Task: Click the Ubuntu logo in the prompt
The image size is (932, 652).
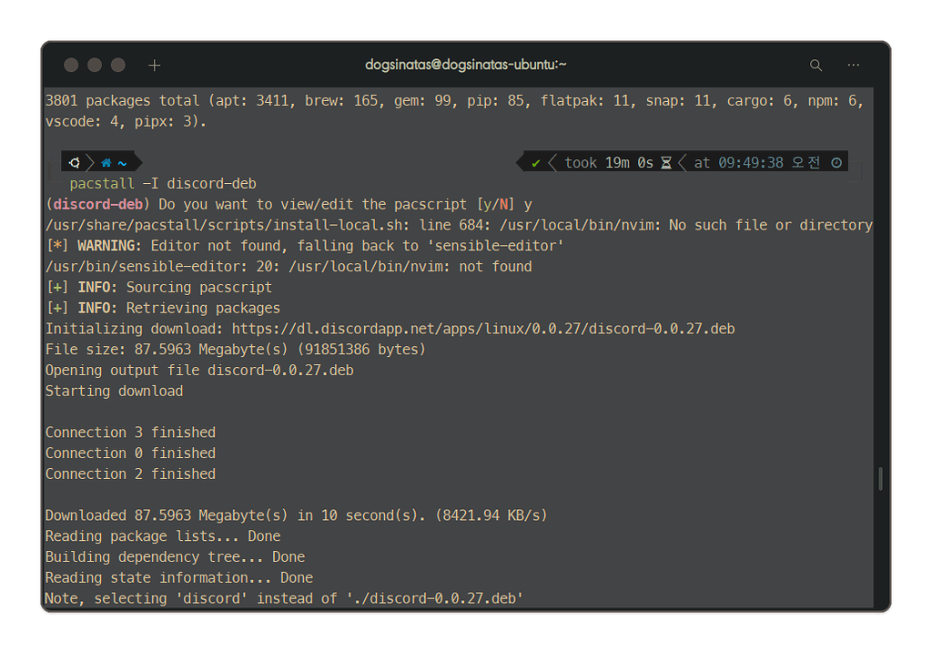Action: coord(75,163)
